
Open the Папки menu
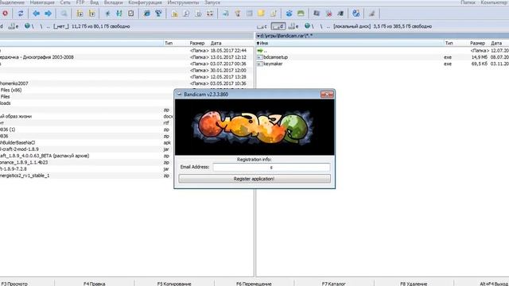pyautogui.click(x=468, y=2)
